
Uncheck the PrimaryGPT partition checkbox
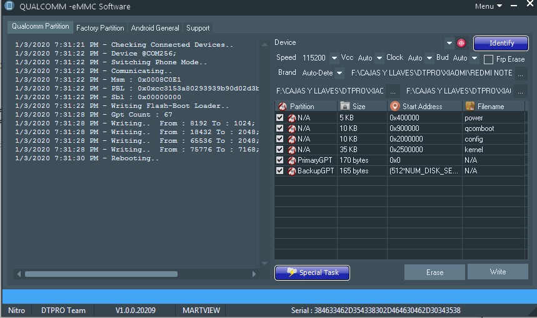(x=279, y=160)
